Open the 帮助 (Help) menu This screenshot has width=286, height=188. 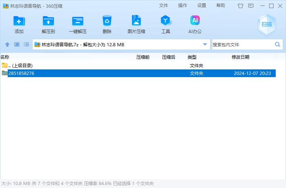221,6
